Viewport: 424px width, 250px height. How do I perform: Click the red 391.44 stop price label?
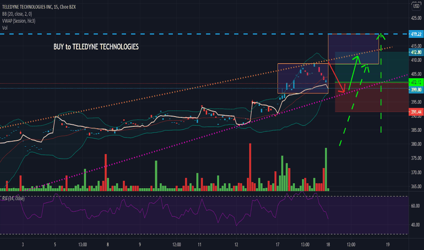click(x=416, y=112)
